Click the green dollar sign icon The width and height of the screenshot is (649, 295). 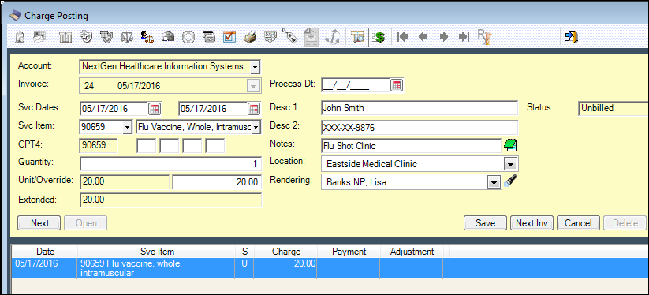click(x=378, y=37)
